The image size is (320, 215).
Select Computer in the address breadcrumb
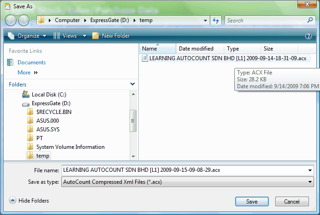(67, 20)
